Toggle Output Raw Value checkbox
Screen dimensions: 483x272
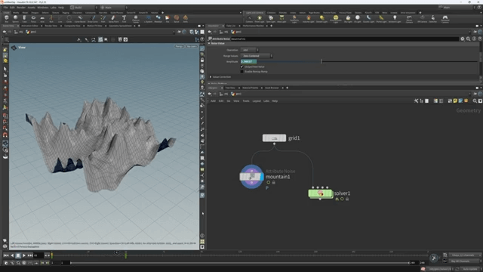pos(242,66)
